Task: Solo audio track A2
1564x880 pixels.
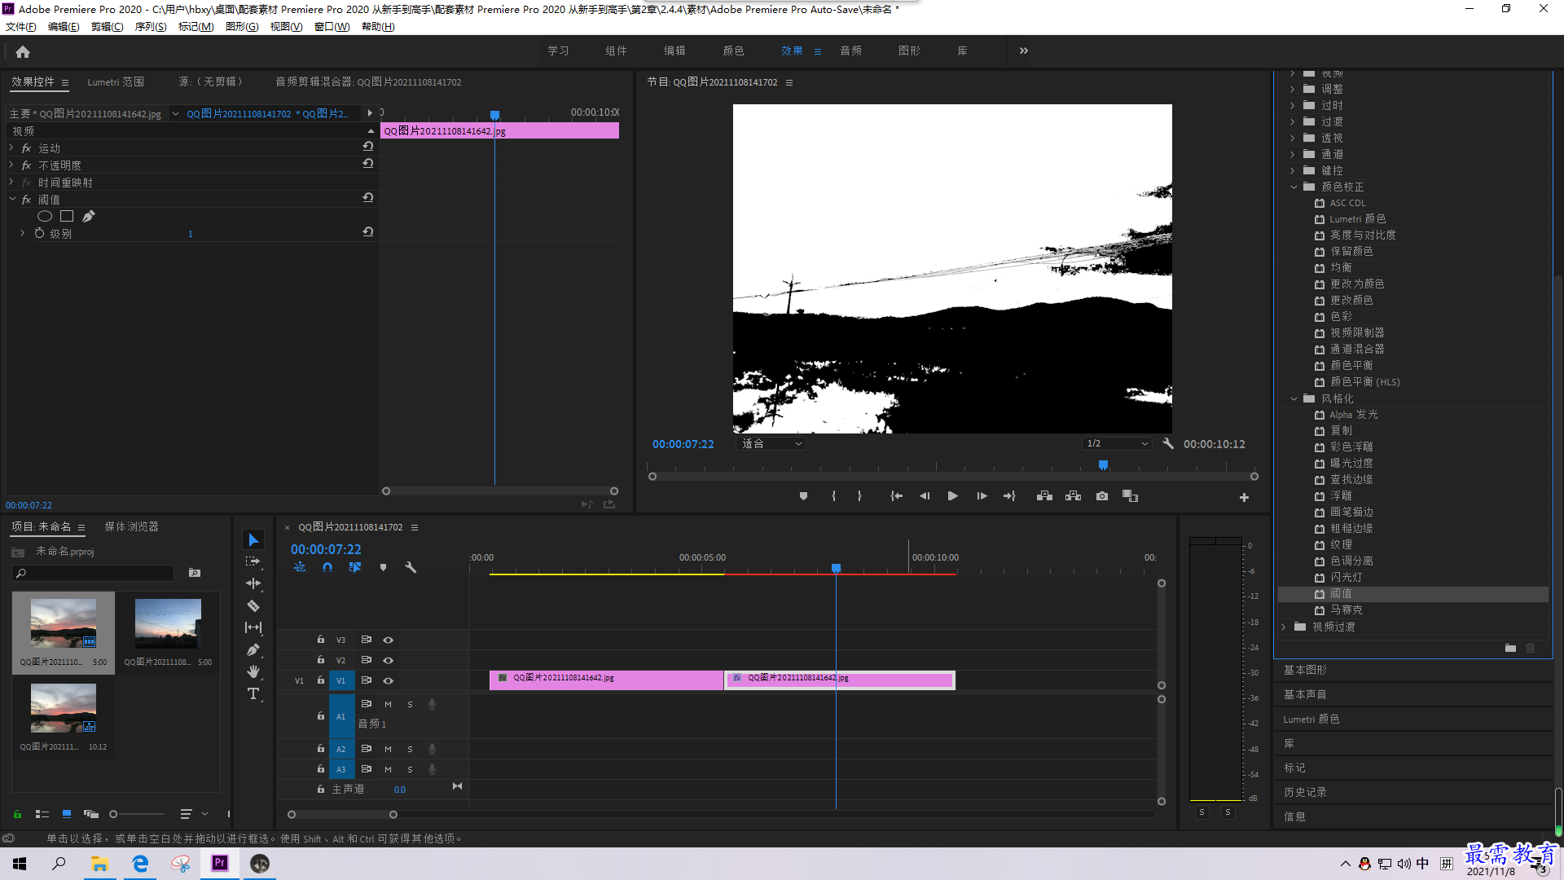Action: (x=410, y=749)
